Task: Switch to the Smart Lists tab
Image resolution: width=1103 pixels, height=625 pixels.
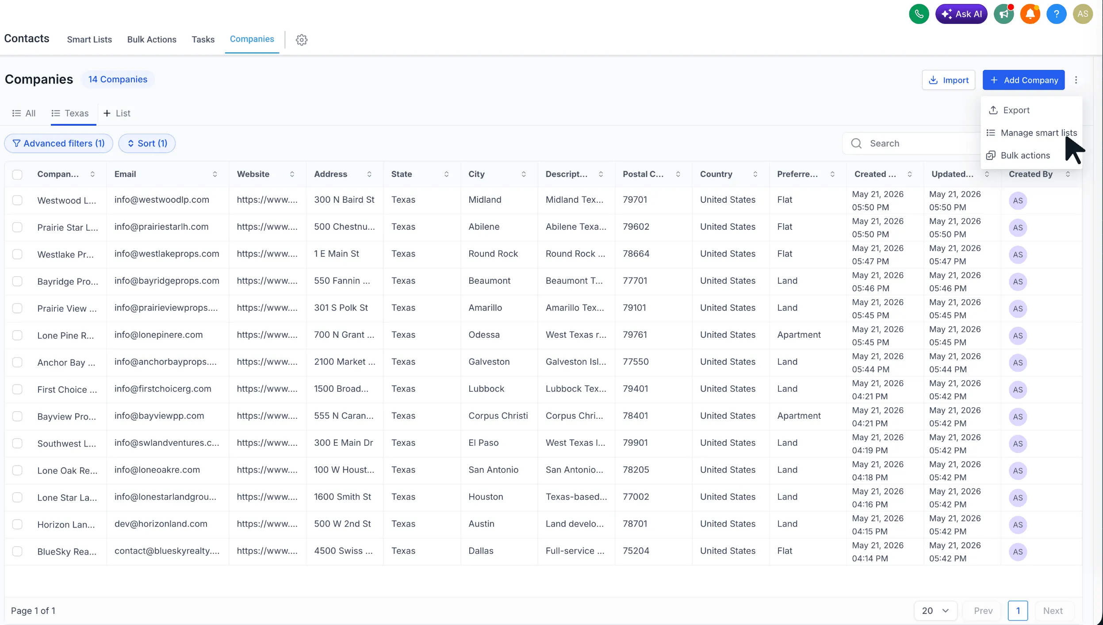Action: coord(89,39)
